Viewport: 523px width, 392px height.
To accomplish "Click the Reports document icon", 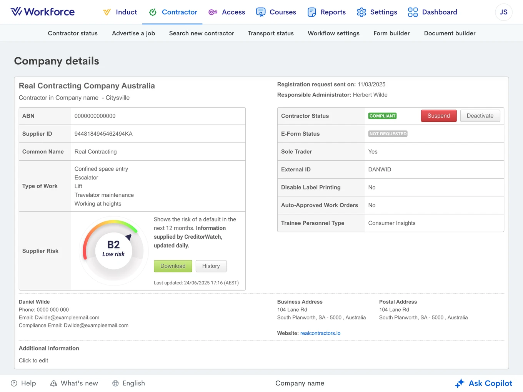I will 312,12.
